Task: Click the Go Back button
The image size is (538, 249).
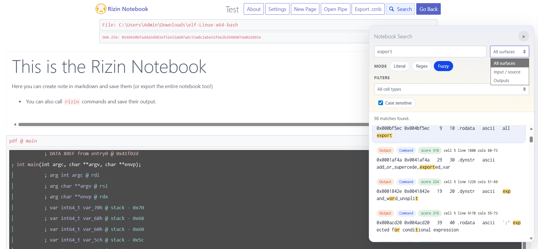Action: [428, 9]
